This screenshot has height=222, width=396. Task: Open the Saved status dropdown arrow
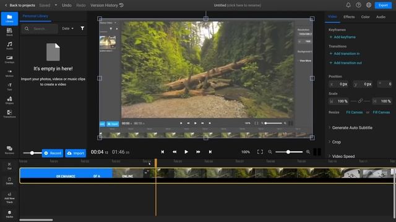point(56,5)
